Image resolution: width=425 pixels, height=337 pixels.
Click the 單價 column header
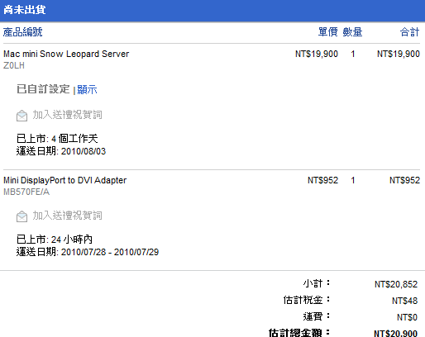point(328,32)
